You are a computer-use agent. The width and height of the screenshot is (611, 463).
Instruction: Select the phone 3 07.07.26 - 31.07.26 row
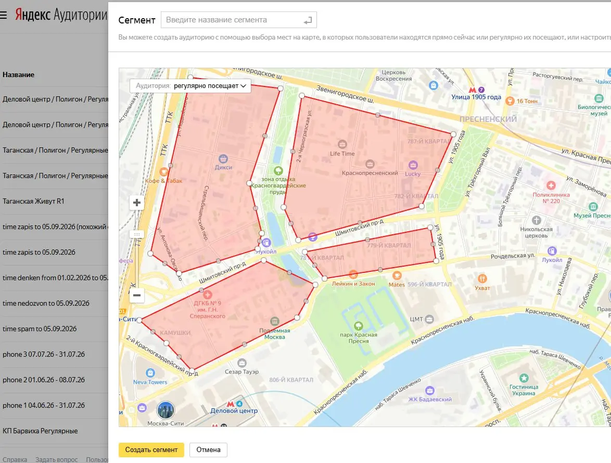(x=54, y=355)
